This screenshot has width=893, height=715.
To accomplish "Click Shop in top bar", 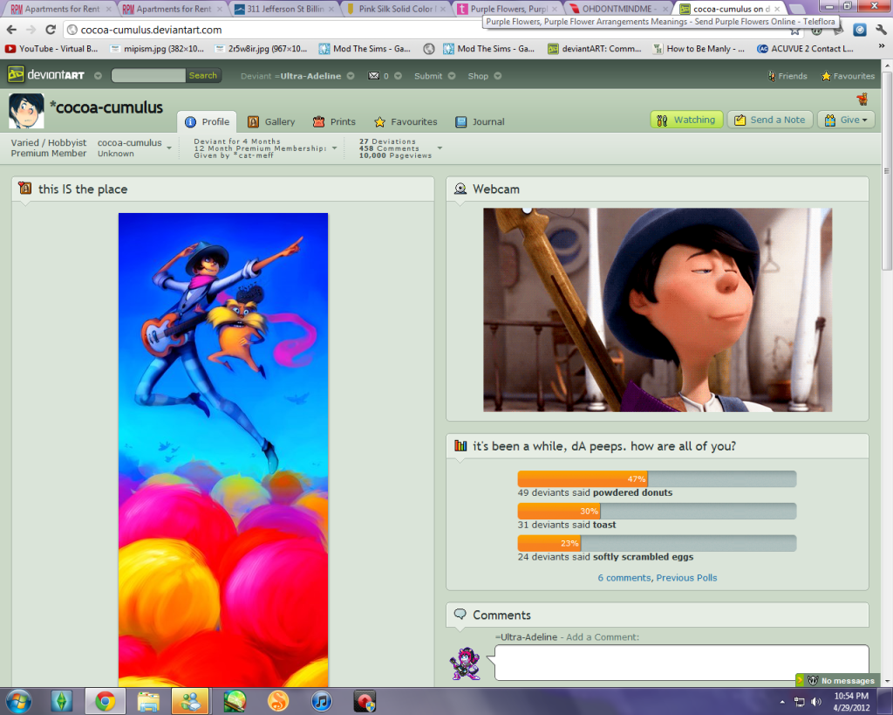I will pos(478,76).
